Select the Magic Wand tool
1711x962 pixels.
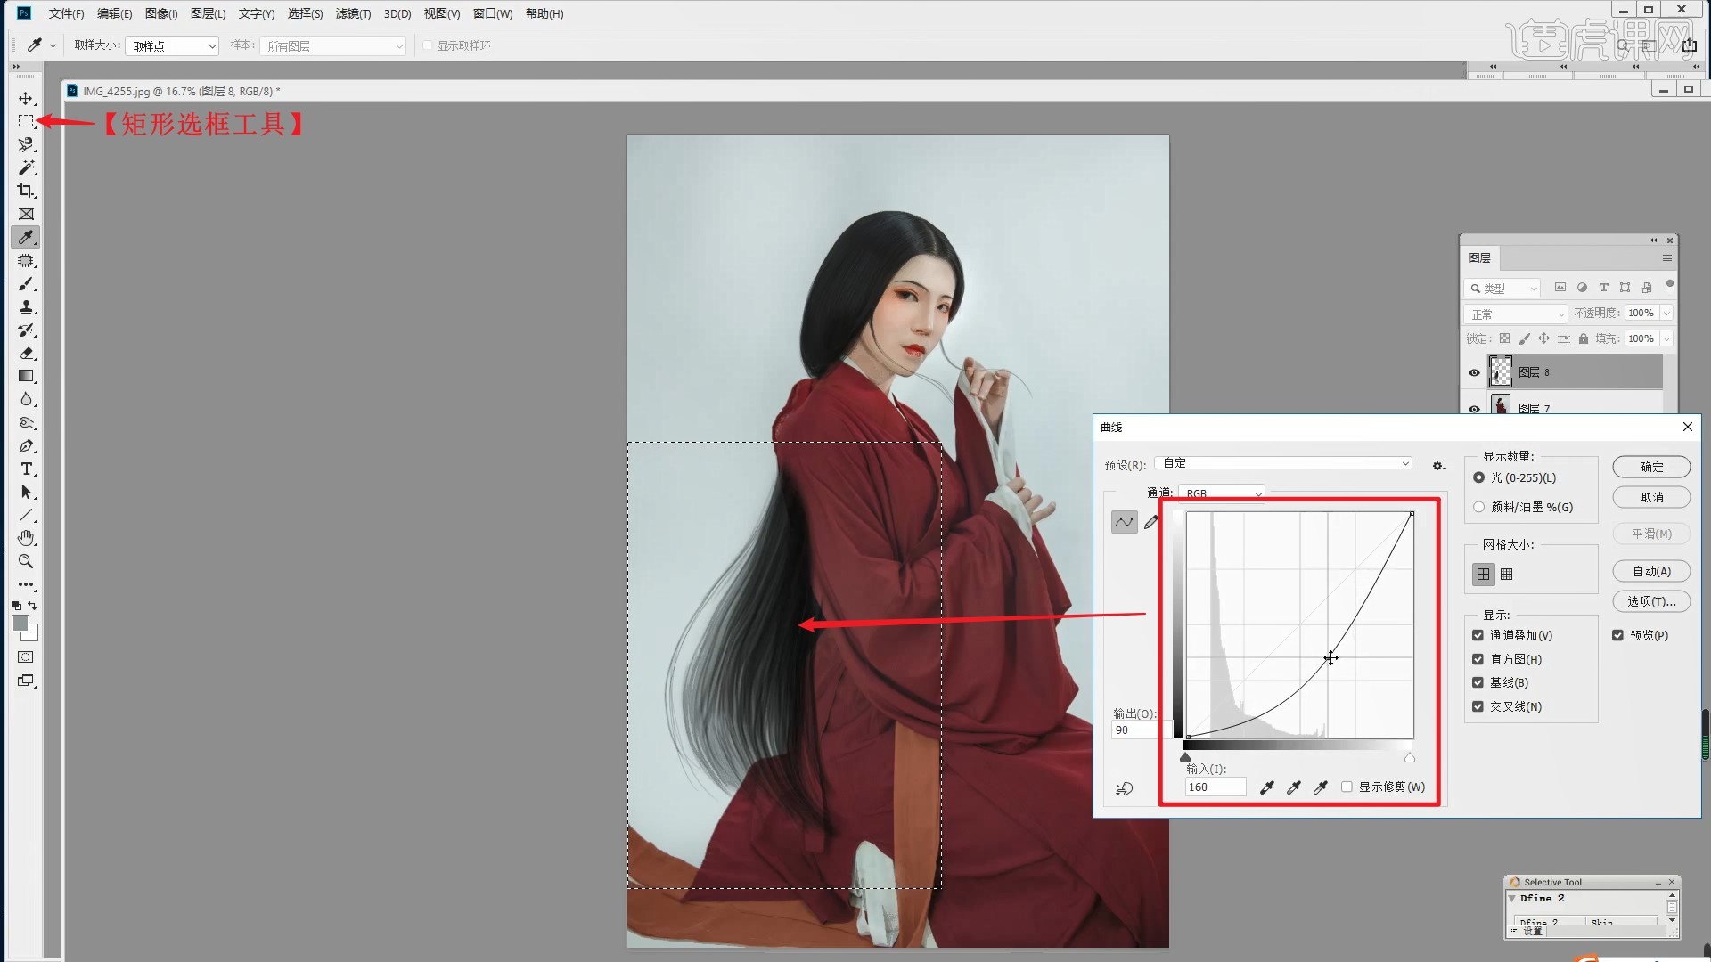pos(26,167)
